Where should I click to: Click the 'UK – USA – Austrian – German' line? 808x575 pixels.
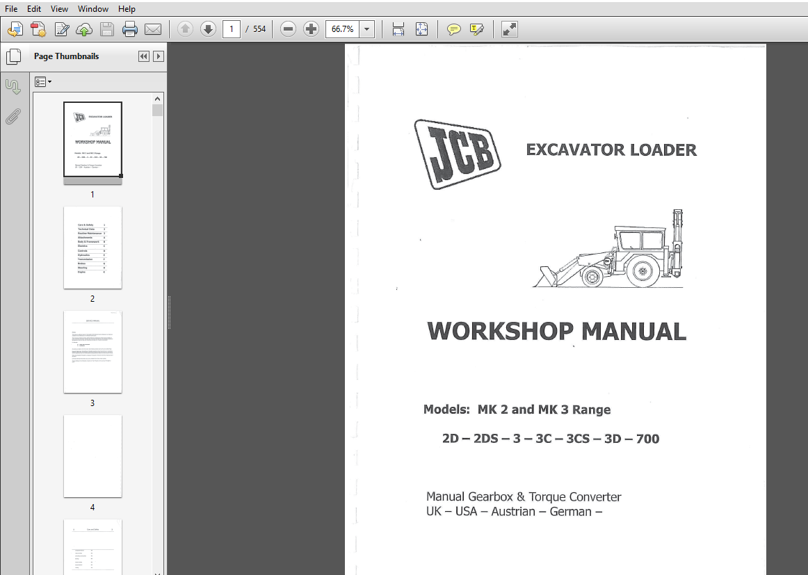[515, 512]
